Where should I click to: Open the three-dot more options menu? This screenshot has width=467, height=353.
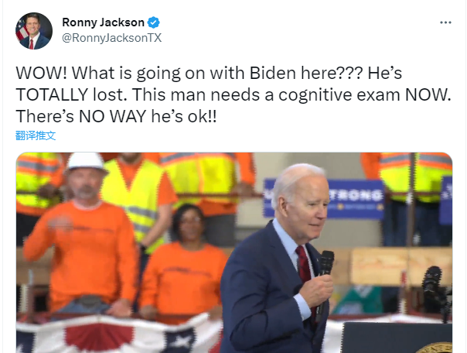pyautogui.click(x=445, y=22)
